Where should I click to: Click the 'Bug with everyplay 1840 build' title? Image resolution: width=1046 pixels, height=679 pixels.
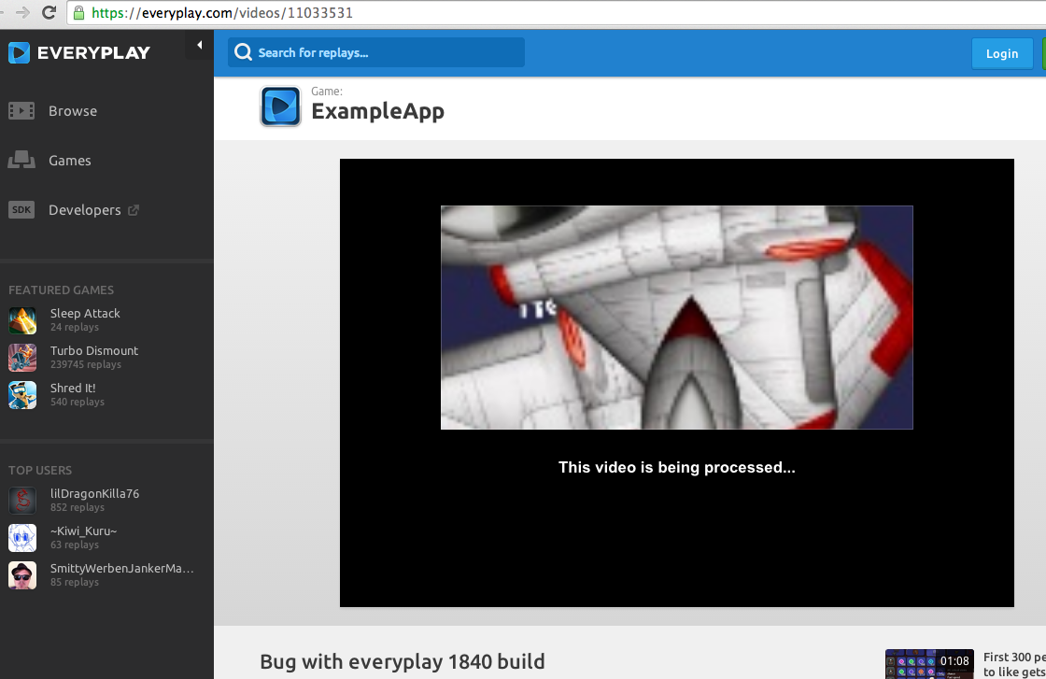pos(403,661)
